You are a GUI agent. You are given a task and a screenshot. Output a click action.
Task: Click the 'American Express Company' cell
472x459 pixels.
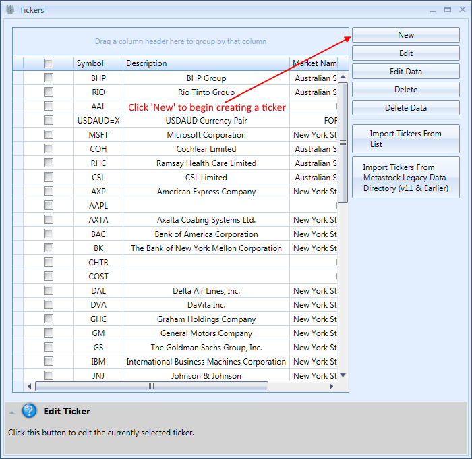pyautogui.click(x=206, y=191)
